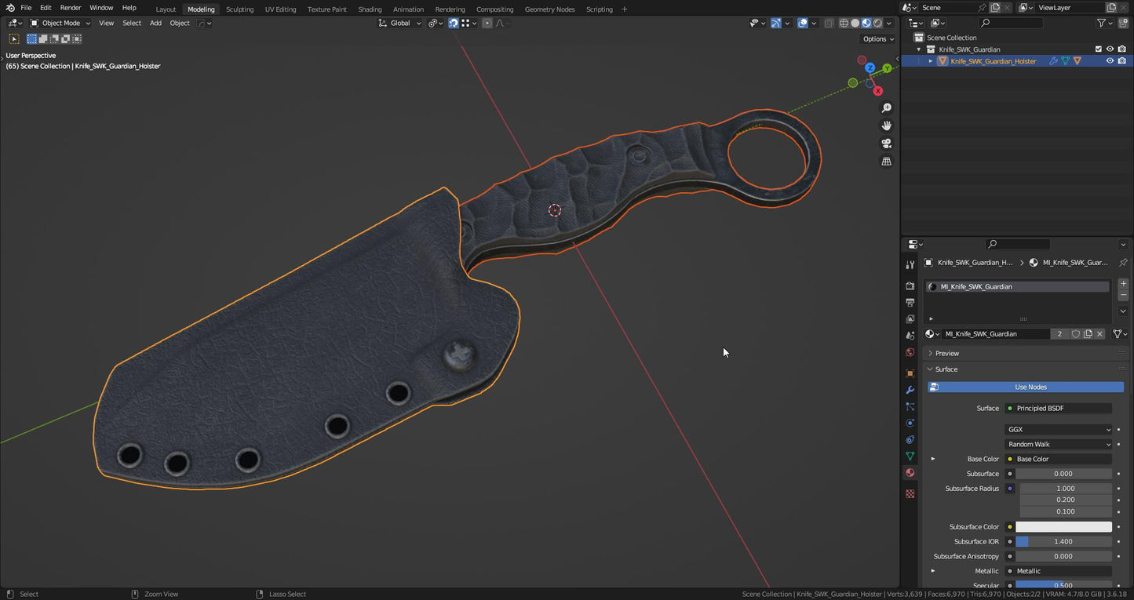Switch viewport to Rendered shading

(x=877, y=23)
